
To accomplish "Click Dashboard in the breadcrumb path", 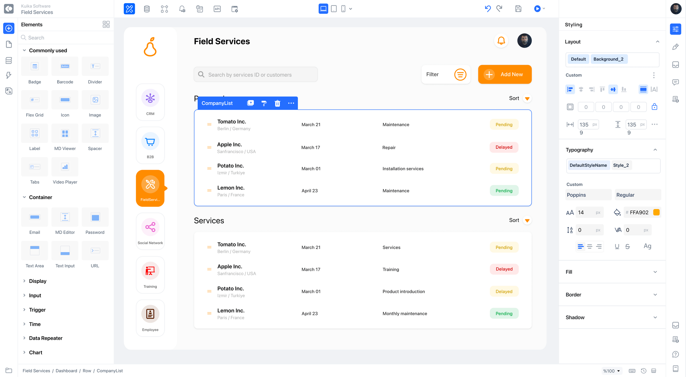I will (x=66, y=371).
